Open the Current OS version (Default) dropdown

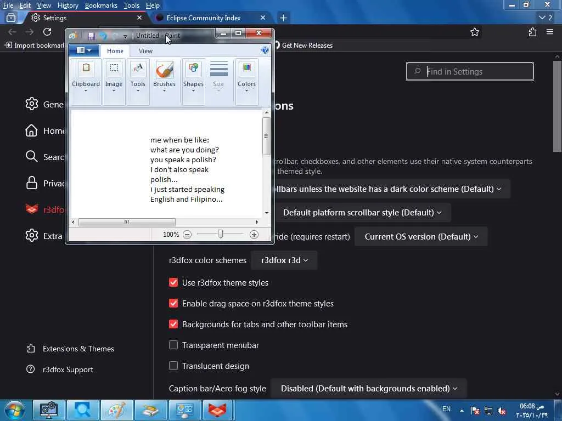(421, 237)
